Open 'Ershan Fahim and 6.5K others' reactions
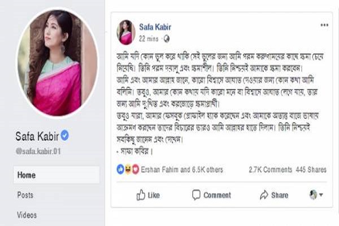Image resolution: width=339 pixels, height=226 pixels. 182,169
